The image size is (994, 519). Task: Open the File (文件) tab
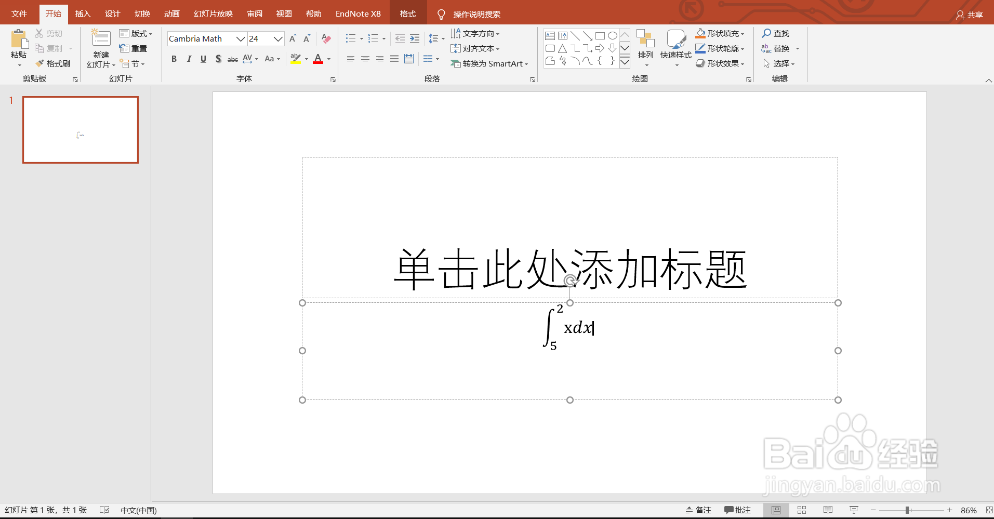(19, 14)
